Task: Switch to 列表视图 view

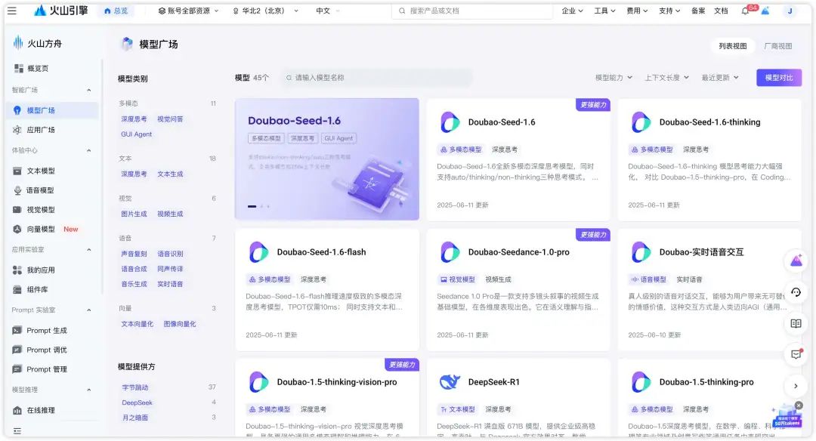Action: pos(733,46)
